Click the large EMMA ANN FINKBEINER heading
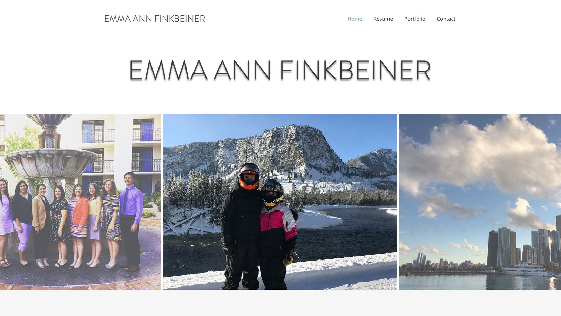 tap(280, 71)
